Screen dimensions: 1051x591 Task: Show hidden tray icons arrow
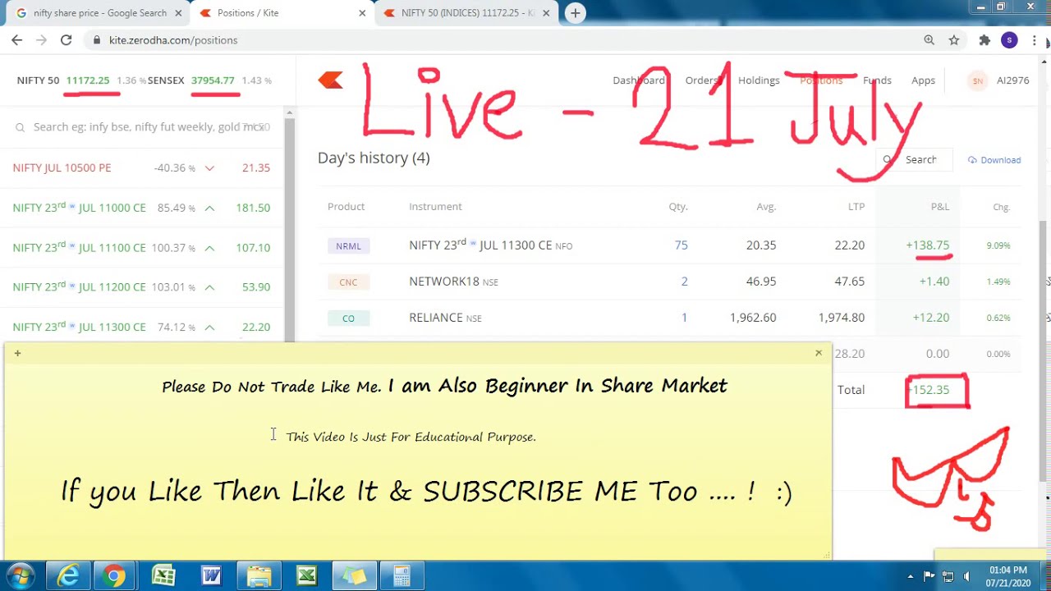pos(910,576)
